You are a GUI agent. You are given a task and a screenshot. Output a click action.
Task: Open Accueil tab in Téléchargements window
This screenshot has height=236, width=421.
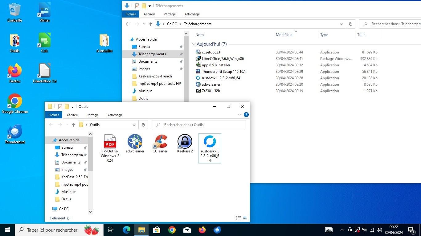149,14
